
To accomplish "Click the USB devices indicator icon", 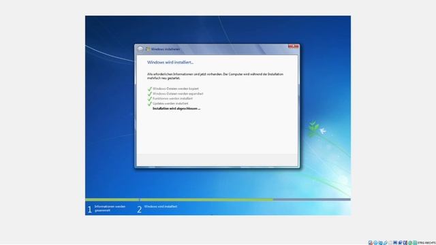I will (385, 243).
